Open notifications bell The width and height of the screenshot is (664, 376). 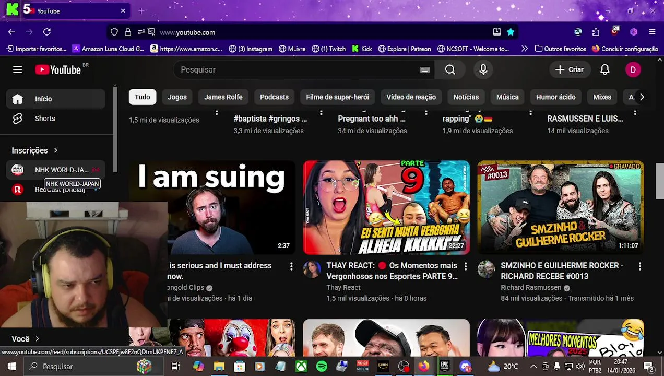(x=604, y=69)
